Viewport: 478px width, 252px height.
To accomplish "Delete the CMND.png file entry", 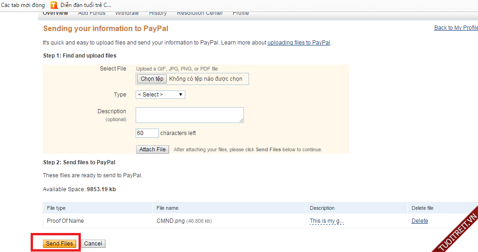I will (x=419, y=221).
